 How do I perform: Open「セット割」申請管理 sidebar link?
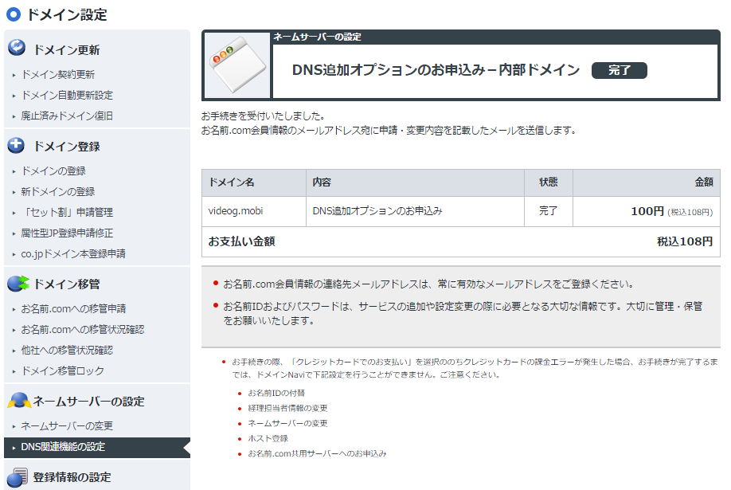point(67,213)
